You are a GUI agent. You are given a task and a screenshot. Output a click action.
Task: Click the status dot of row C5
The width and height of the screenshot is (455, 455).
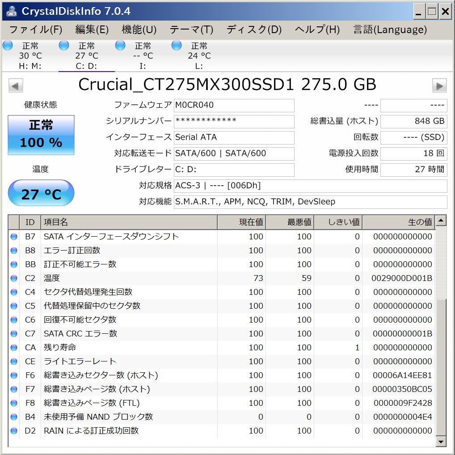[14, 306]
